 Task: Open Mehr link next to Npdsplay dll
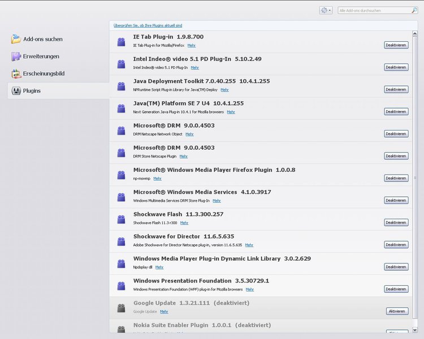pyautogui.click(x=159, y=267)
